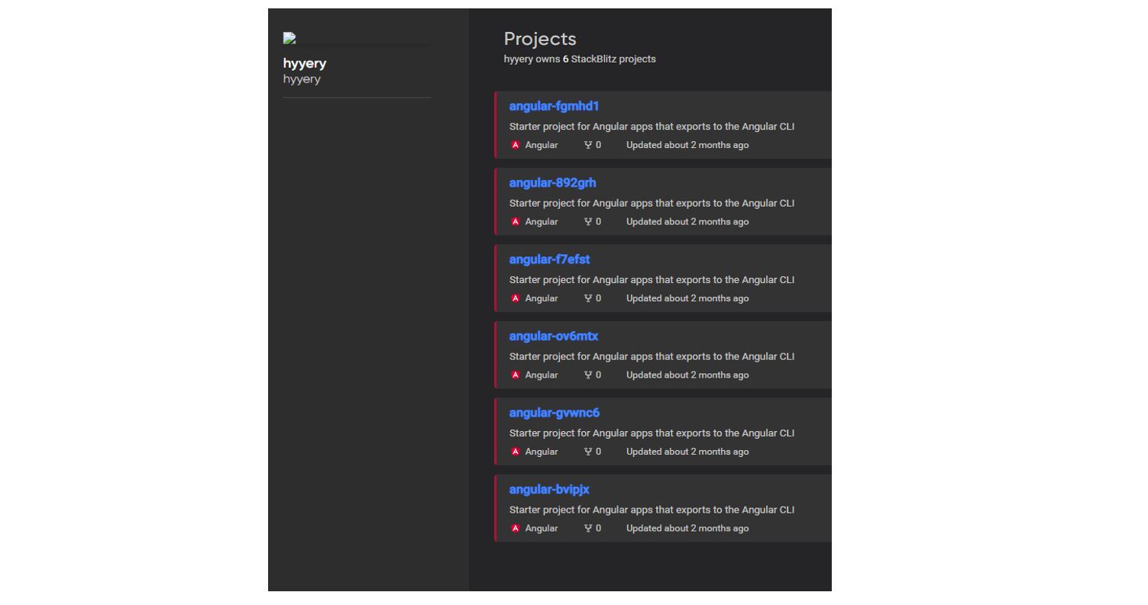Open the angular-fgmhd1 project link
This screenshot has height=605, width=1148.
554,106
